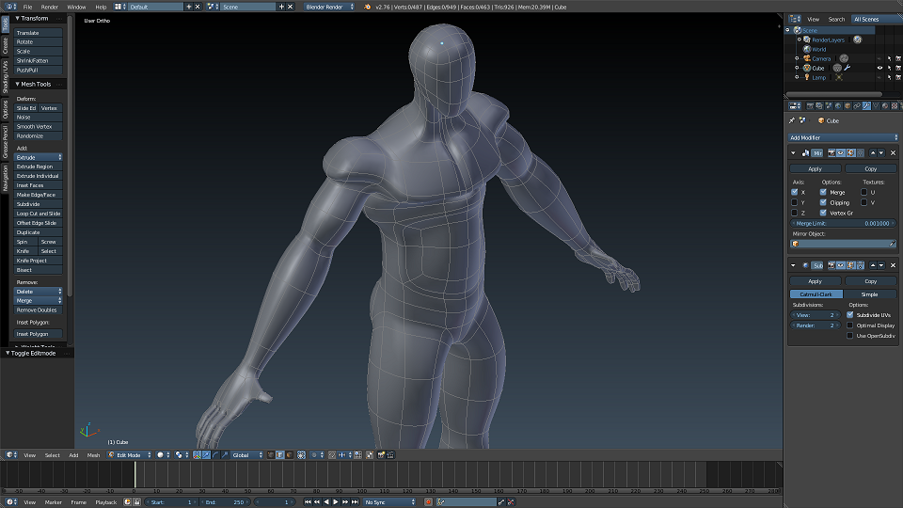Enable the Optimal Display option

click(850, 325)
